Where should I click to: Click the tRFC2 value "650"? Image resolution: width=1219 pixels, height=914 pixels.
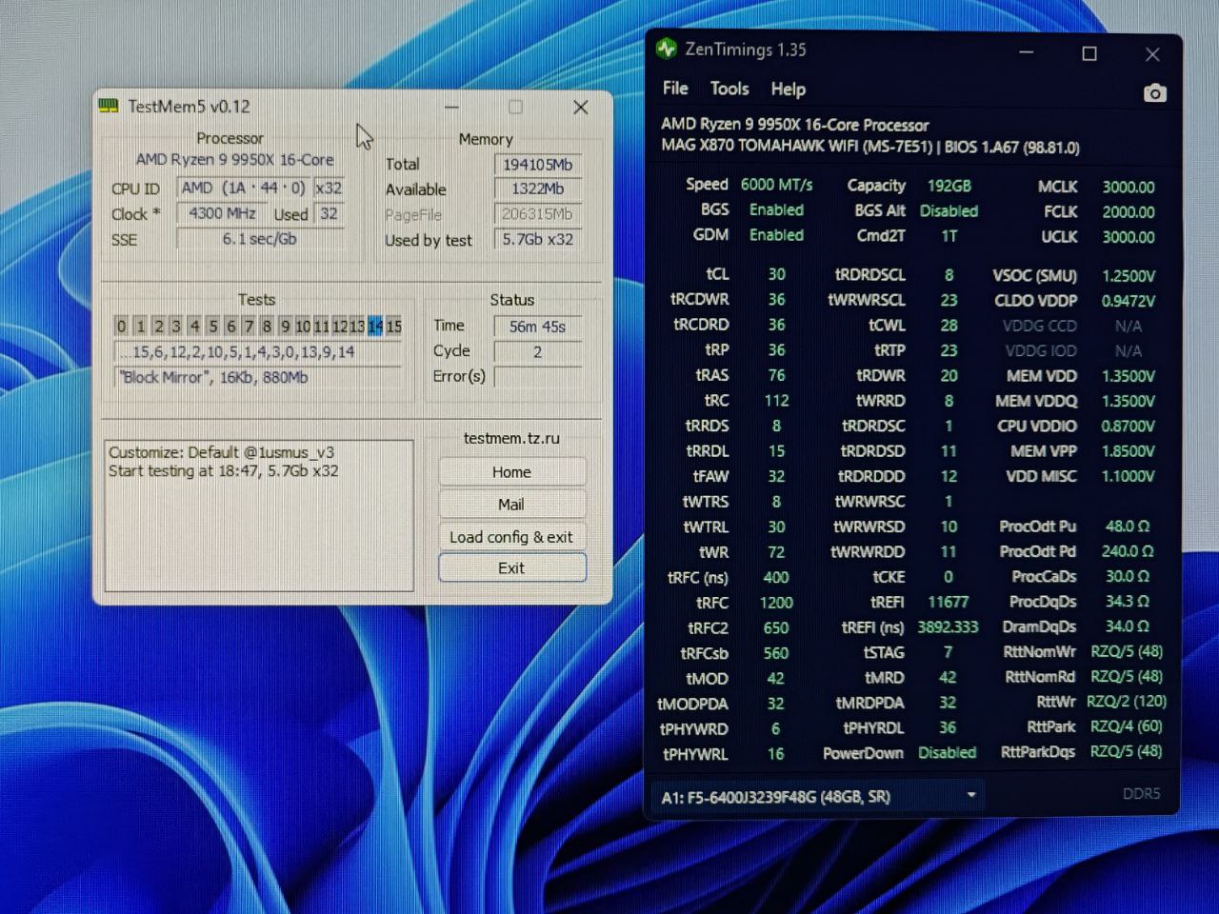[x=776, y=628]
